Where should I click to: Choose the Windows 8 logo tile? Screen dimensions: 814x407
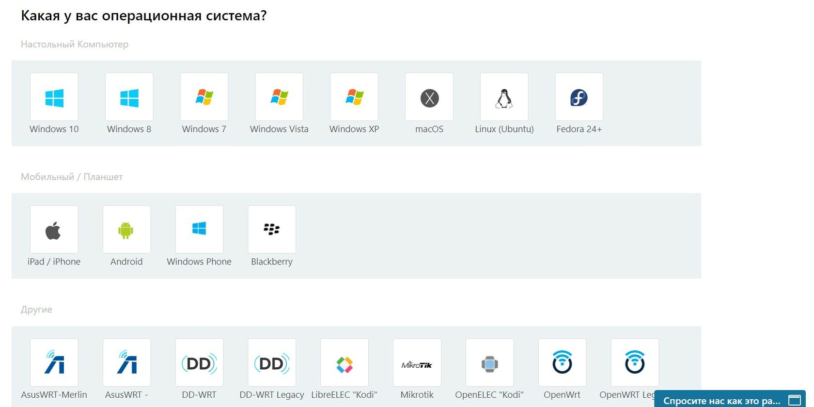129,97
